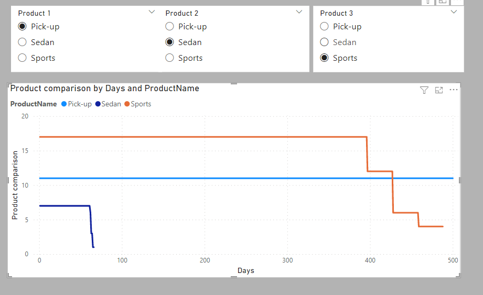Screen dimensions: 483x295
Task: Click the Sedan legend label
Action: point(111,104)
